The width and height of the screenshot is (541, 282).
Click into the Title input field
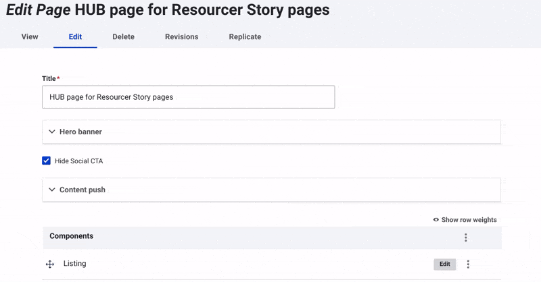pyautogui.click(x=189, y=97)
